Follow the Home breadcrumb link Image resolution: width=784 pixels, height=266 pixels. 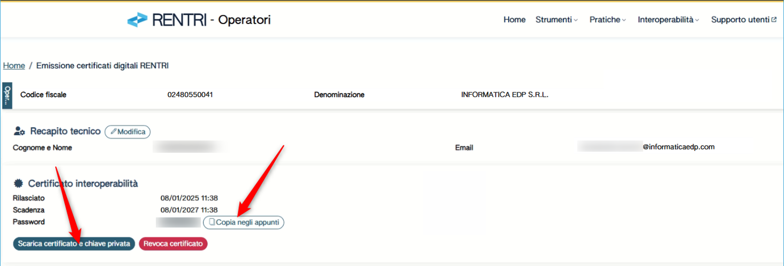click(14, 66)
